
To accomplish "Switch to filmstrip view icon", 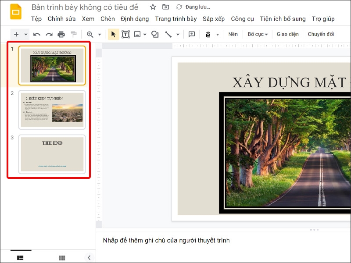I will [20, 258].
